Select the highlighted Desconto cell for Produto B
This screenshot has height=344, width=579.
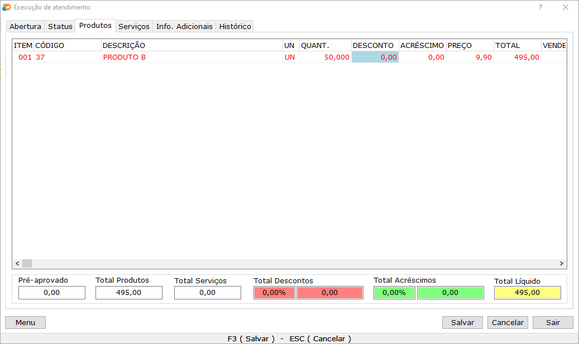coord(375,57)
